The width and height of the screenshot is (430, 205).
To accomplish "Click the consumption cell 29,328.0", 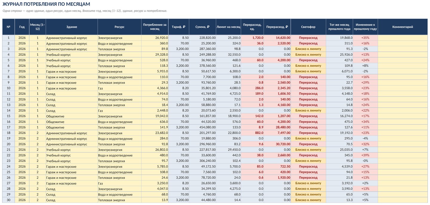I will tap(155, 55).
